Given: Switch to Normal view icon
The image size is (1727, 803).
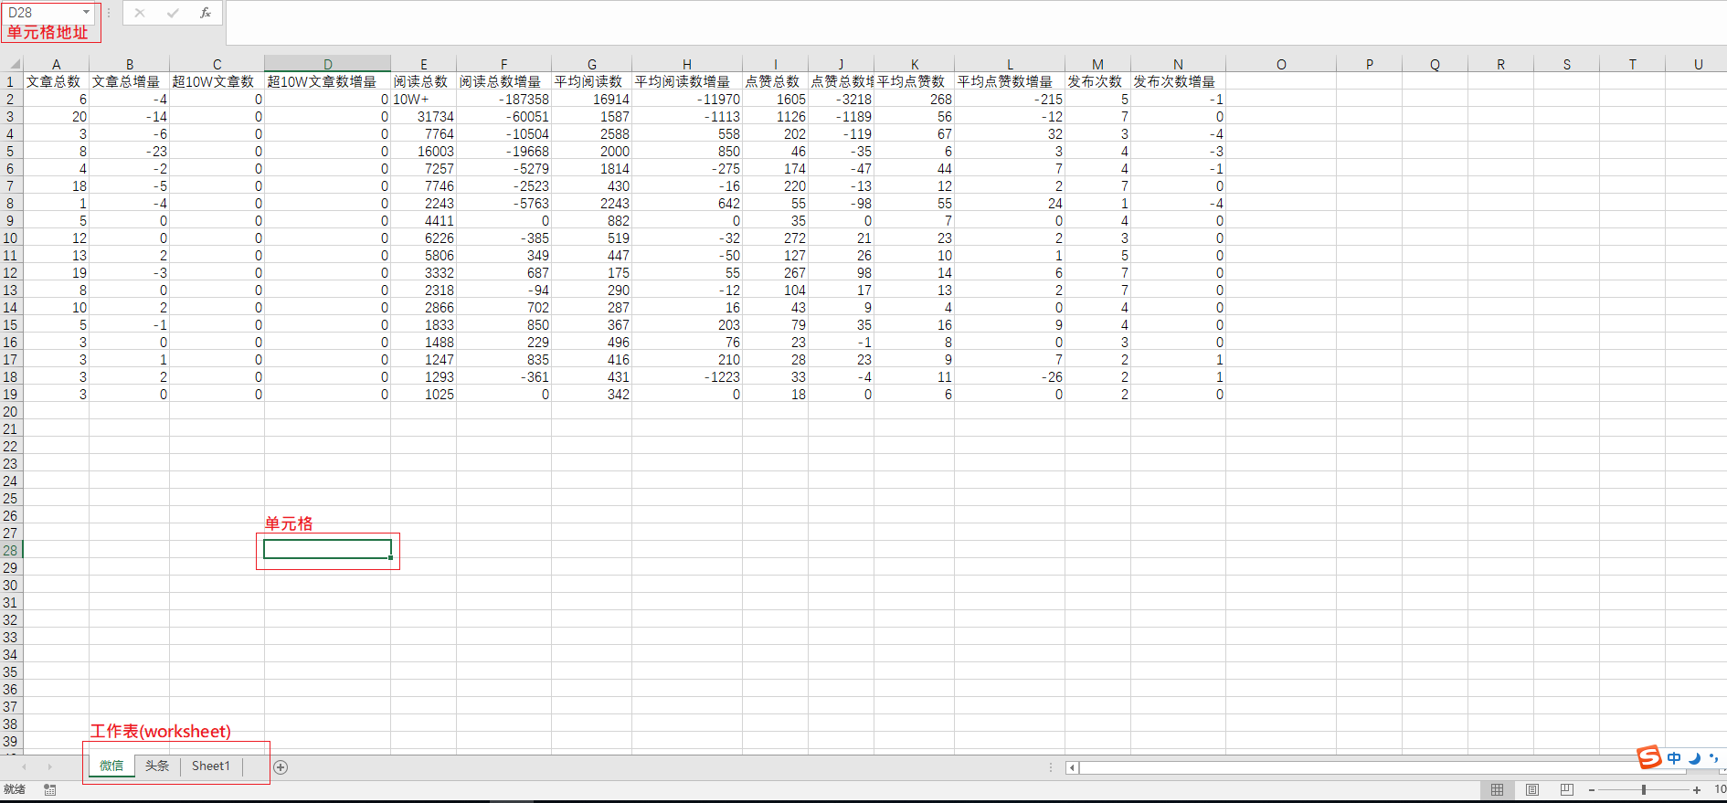Looking at the screenshot, I should coord(1497,790).
